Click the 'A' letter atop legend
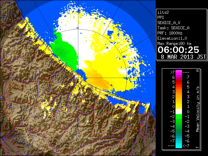The height and width of the screenshot is (156, 208). [x=198, y=71]
